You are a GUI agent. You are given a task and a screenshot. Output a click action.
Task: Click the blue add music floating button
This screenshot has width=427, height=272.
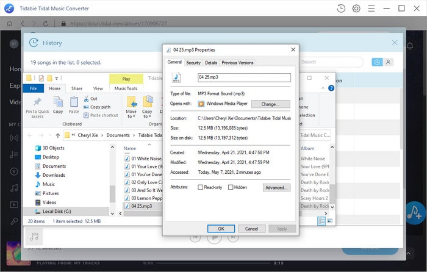pos(415,213)
